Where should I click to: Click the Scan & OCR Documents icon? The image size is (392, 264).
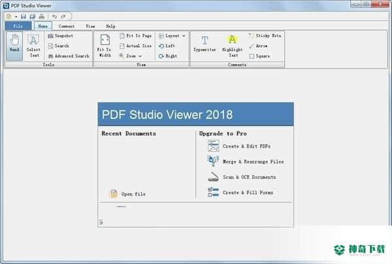(213, 176)
